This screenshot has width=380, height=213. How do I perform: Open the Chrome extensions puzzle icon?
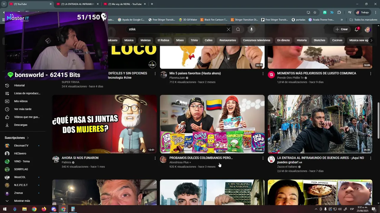tap(339, 12)
